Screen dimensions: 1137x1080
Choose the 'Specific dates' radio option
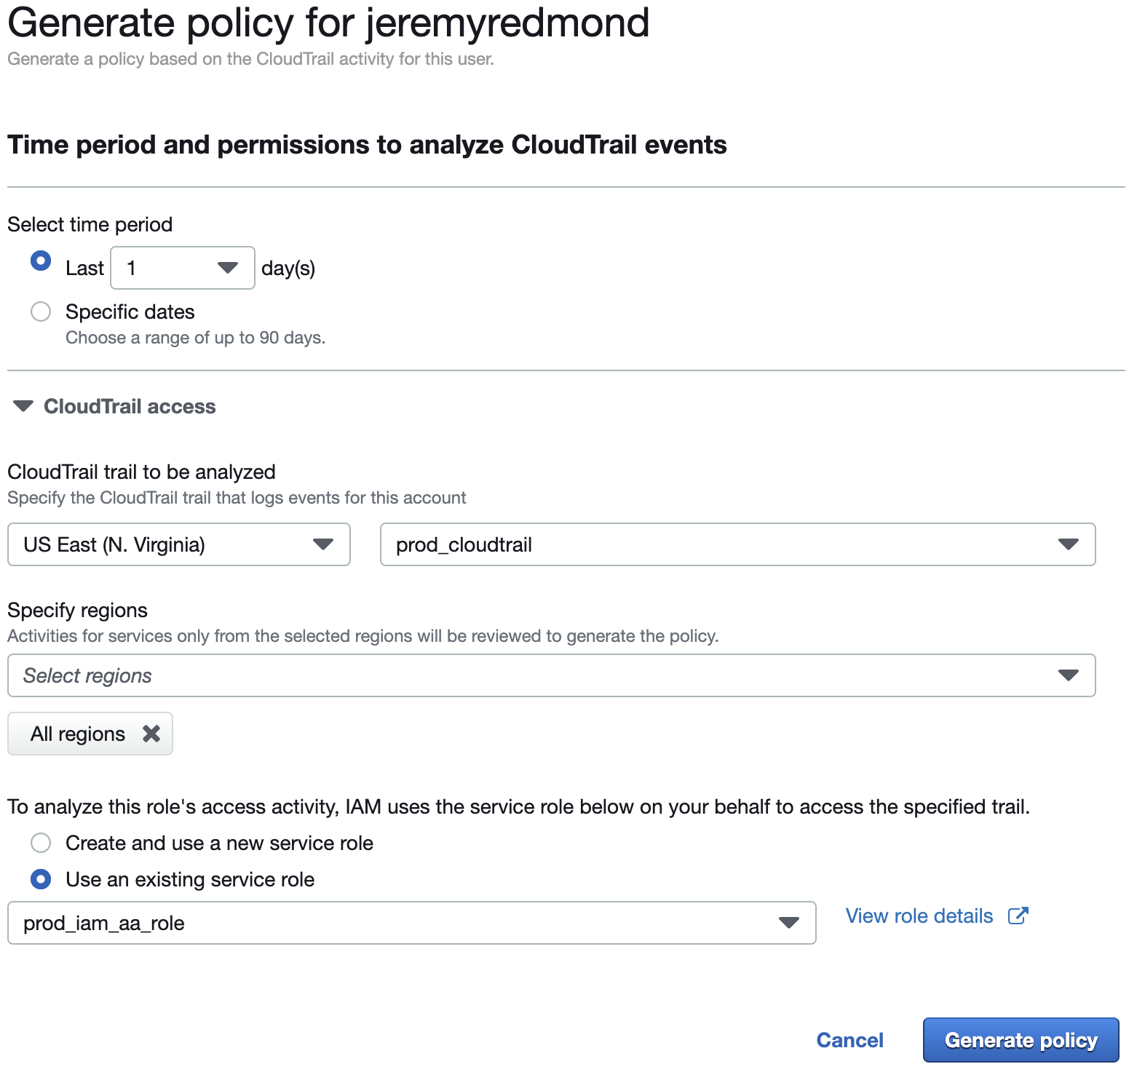coord(41,311)
